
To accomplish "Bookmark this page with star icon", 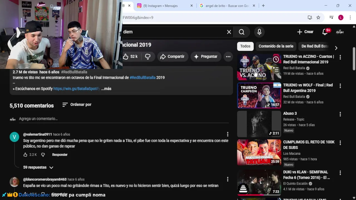I will pyautogui.click(x=318, y=17).
